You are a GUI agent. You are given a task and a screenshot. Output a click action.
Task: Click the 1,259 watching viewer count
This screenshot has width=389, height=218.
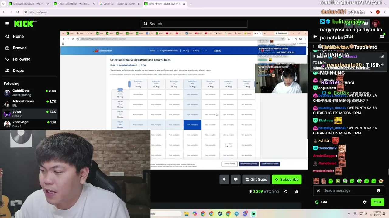[x=263, y=191]
